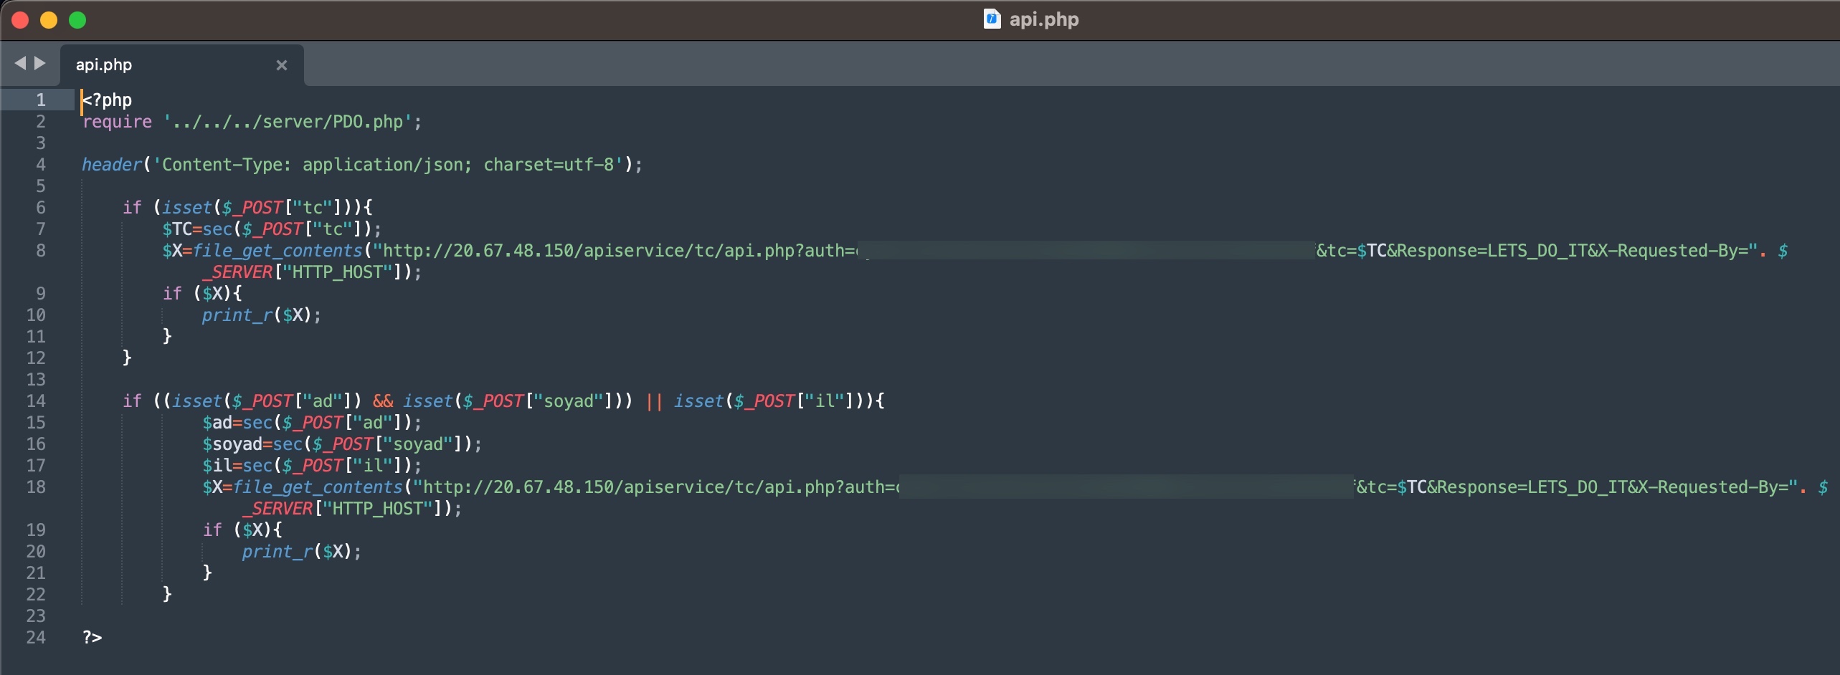Click 'file_get_contents' on line 18
This screenshot has height=675, width=1840.
[x=318, y=487]
